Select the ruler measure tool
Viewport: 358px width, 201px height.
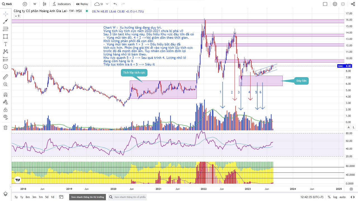(6, 77)
